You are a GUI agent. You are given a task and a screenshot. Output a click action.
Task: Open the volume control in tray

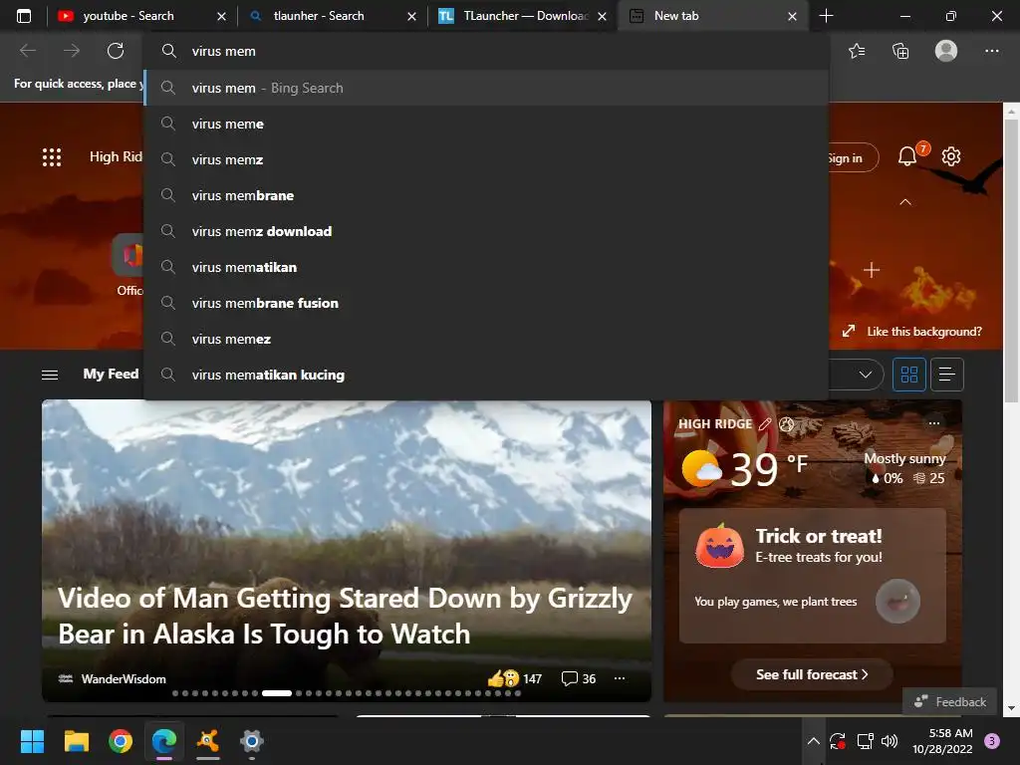[890, 741]
